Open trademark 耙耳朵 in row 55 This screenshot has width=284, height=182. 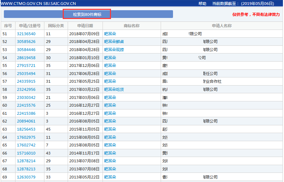pos(110,65)
